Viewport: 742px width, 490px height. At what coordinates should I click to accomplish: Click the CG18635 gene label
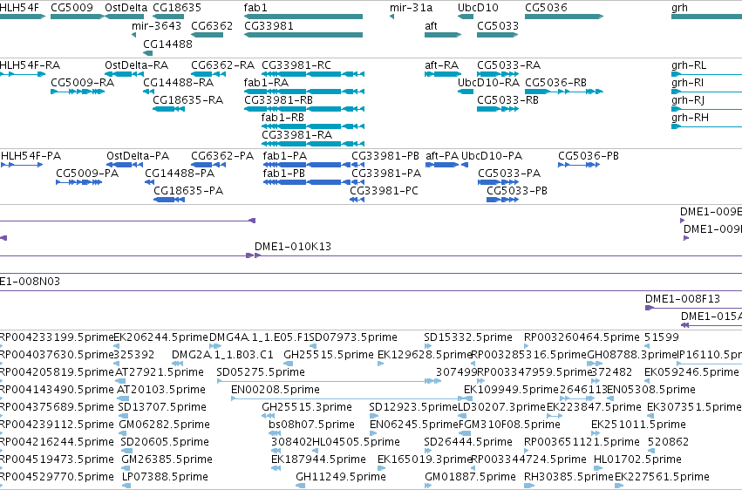click(177, 8)
